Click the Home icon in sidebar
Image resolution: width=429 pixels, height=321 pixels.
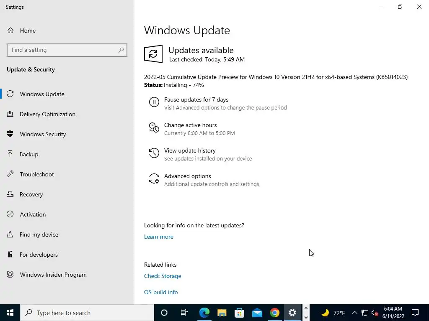[x=10, y=30]
